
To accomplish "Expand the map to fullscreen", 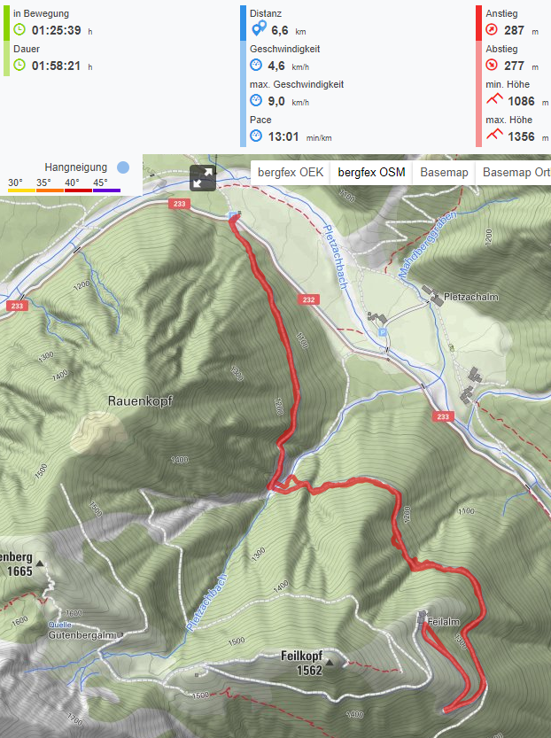I will tap(203, 178).
